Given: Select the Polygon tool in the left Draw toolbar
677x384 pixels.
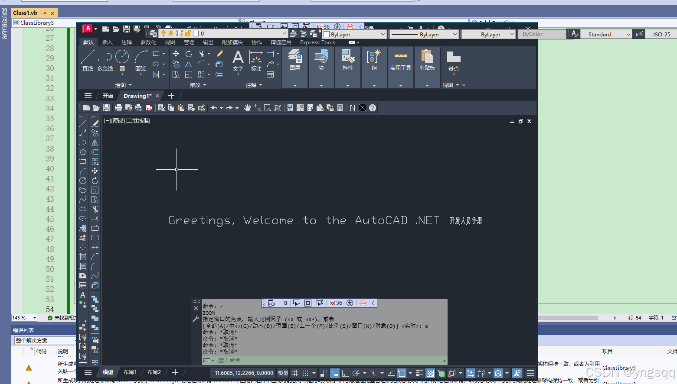Looking at the screenshot, I should 83,152.
